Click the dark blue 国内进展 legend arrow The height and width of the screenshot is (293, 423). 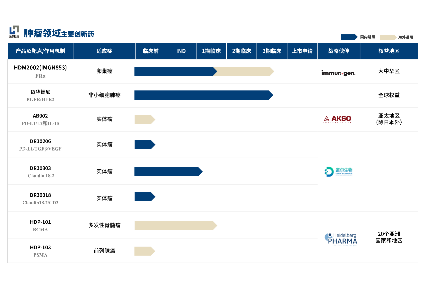pos(349,37)
